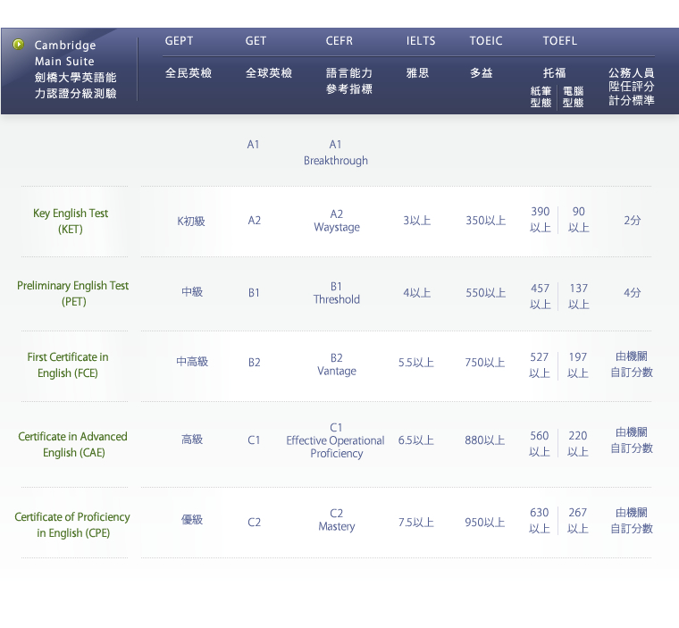Click the C2 cell in GET column
This screenshot has width=679, height=628.
[x=255, y=523]
